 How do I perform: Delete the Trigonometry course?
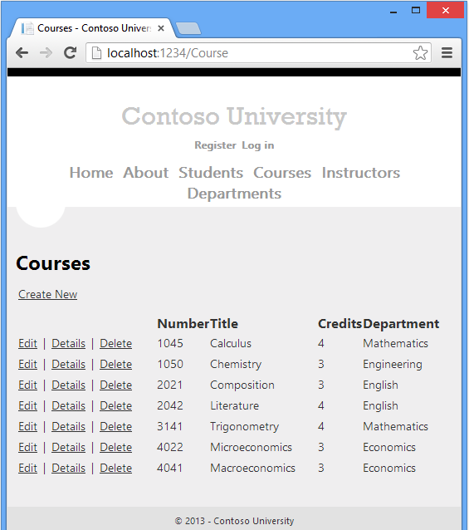pyautogui.click(x=116, y=426)
